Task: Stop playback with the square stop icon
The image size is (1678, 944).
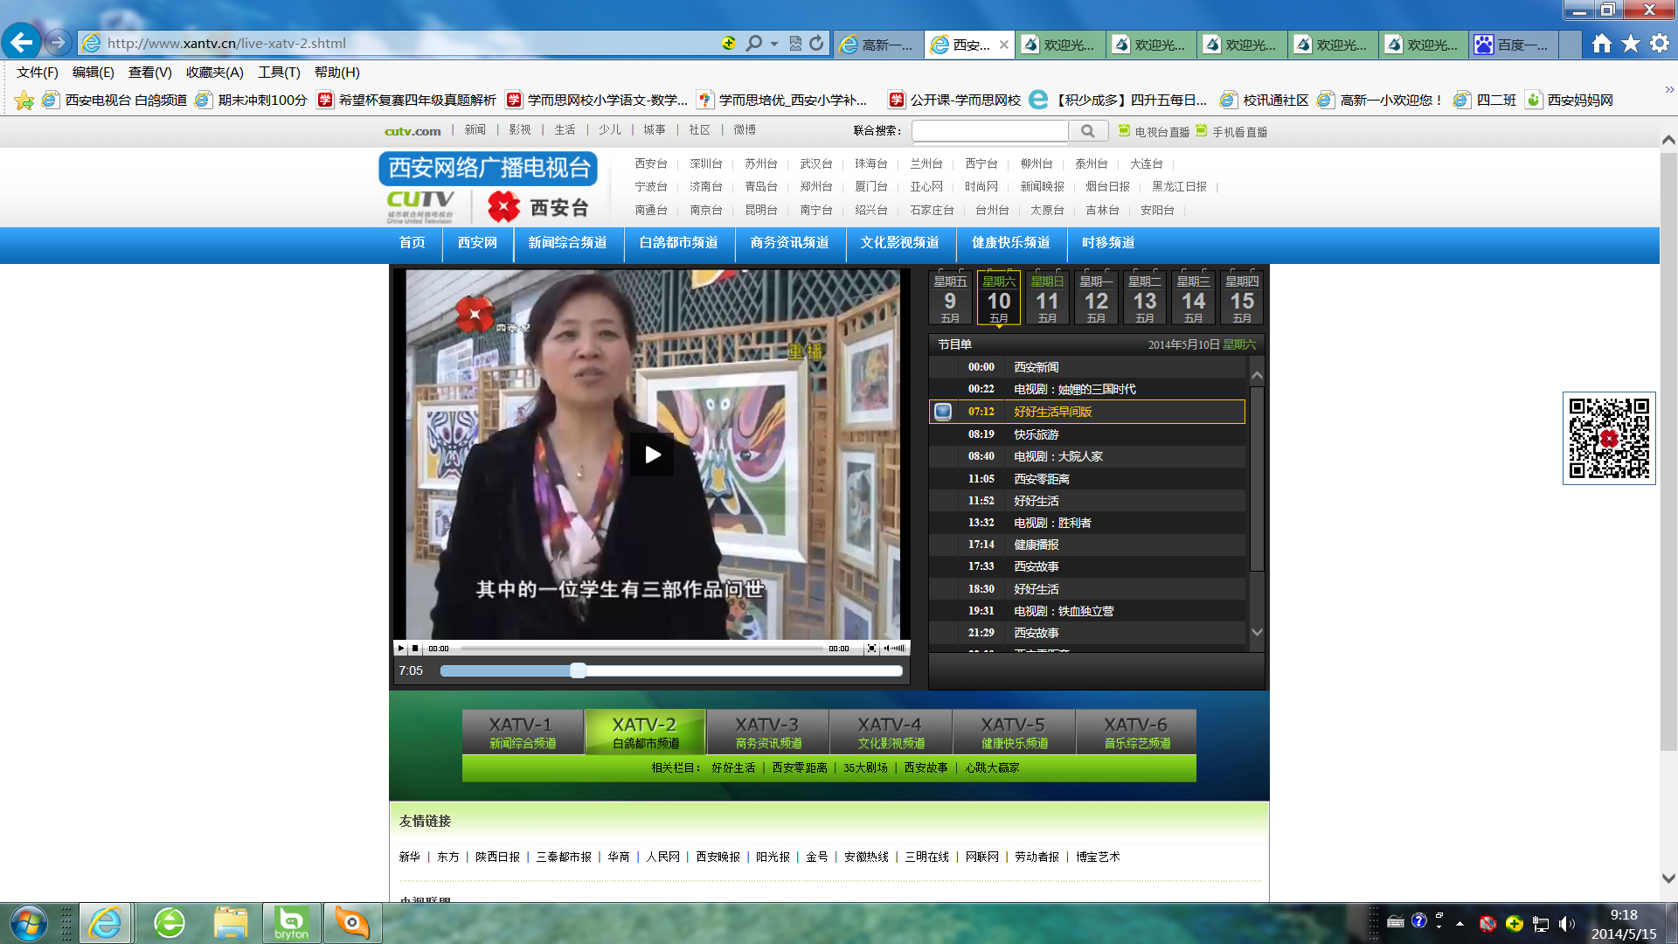Action: 415,649
